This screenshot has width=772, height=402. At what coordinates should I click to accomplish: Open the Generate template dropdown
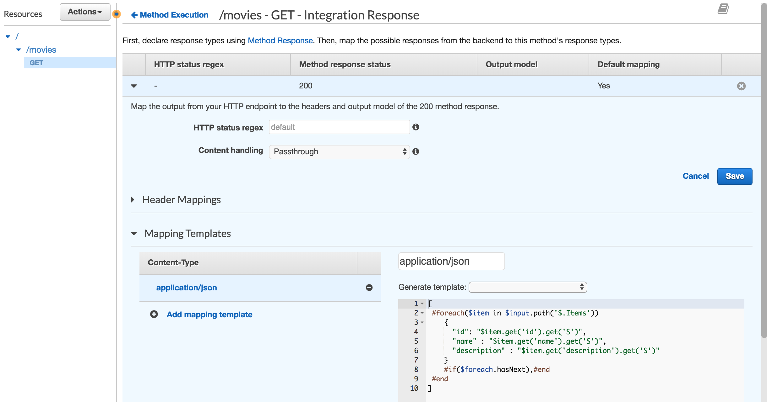pos(527,287)
